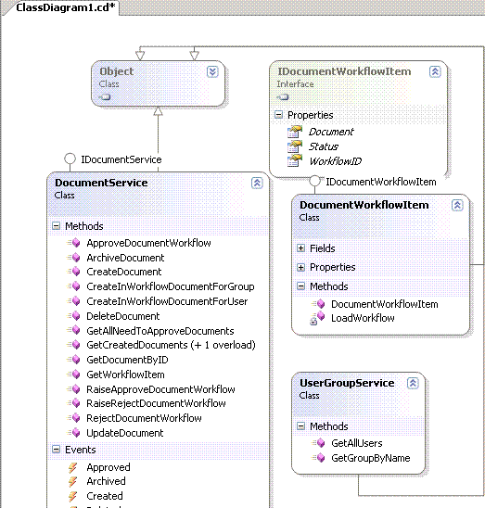Click the DocumentWorkflowItem constructor method icon
485x508 pixels.
point(318,304)
